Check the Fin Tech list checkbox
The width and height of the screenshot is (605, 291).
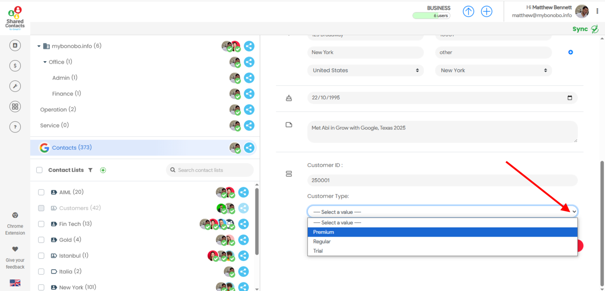pos(41,224)
